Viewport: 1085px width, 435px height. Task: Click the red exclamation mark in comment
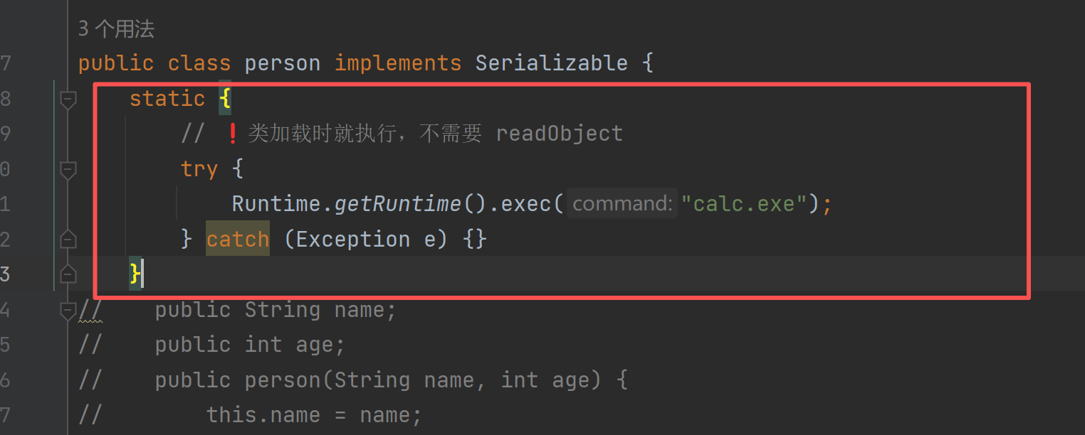(231, 133)
